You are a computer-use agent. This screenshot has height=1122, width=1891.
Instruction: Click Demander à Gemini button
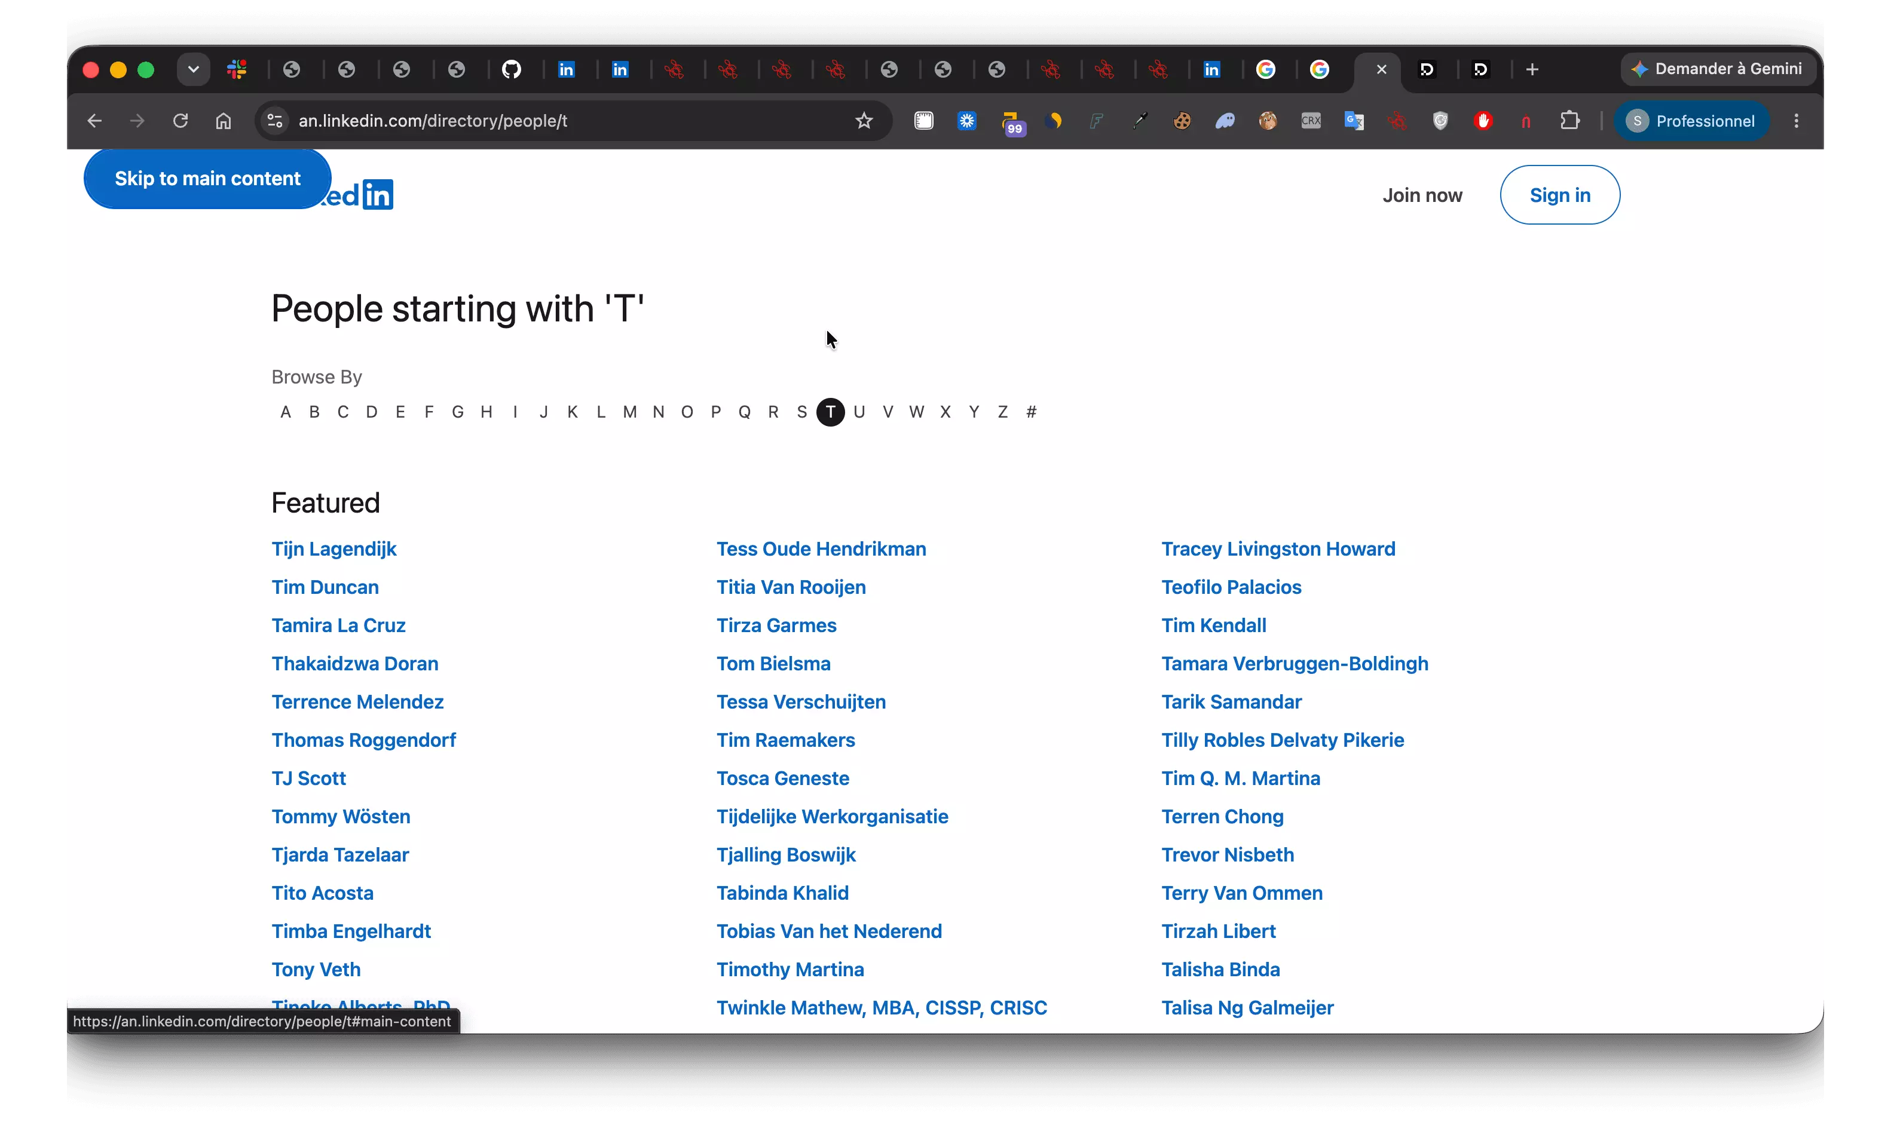click(x=1717, y=69)
